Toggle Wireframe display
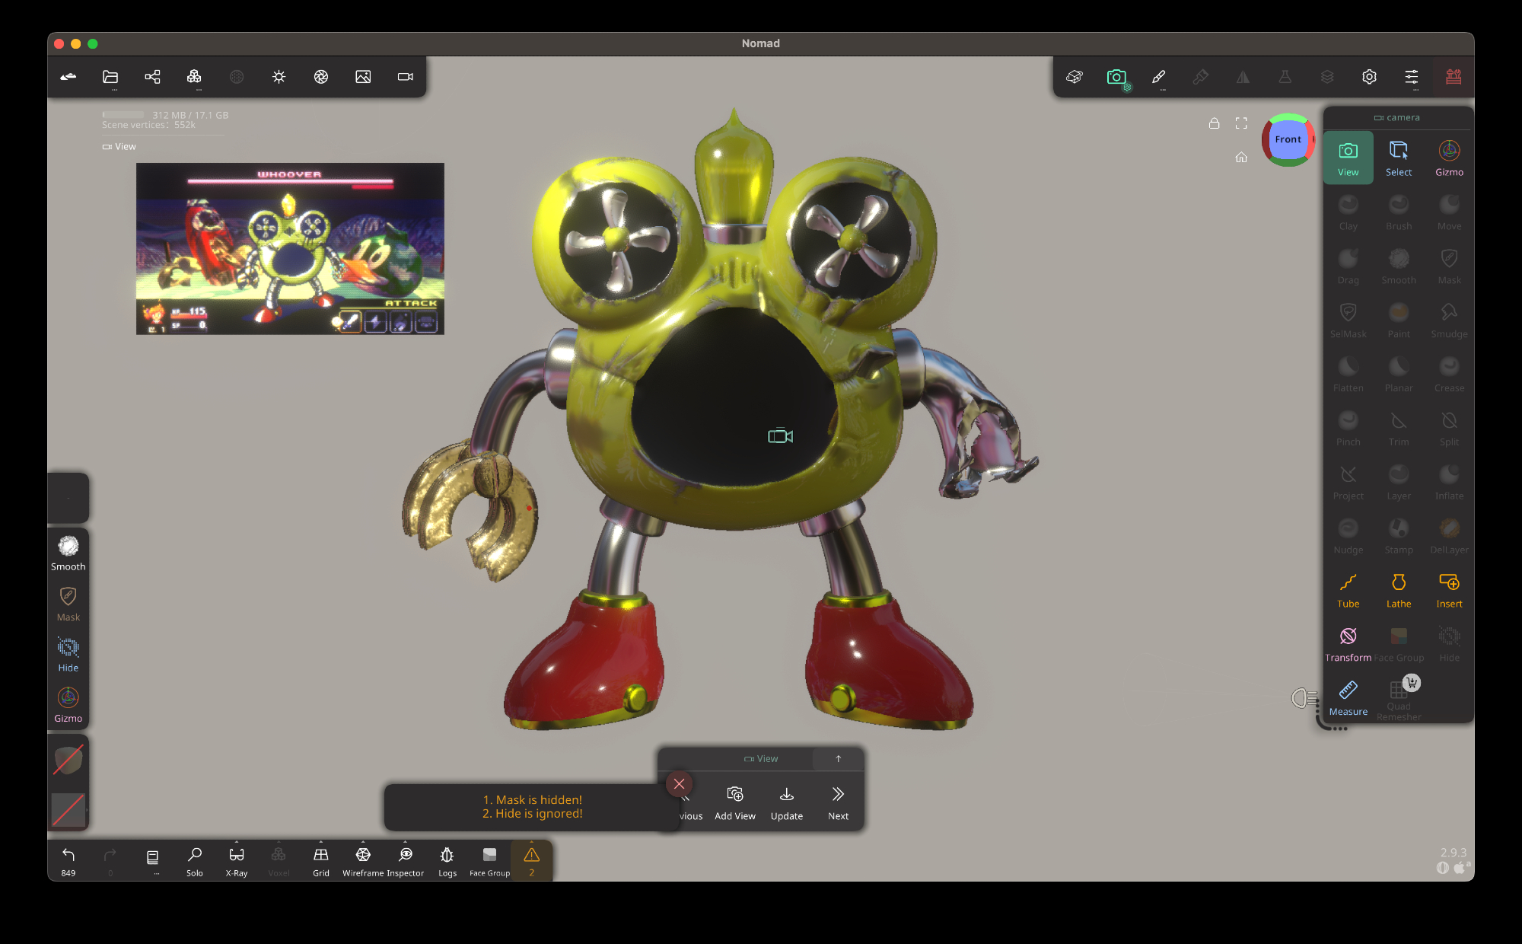The image size is (1522, 944). (x=363, y=860)
